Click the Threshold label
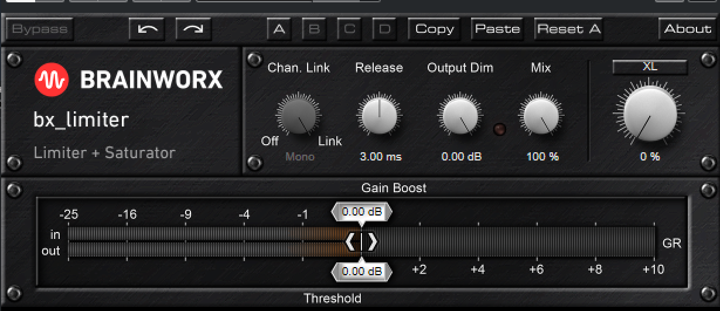The height and width of the screenshot is (311, 720). pos(332,298)
